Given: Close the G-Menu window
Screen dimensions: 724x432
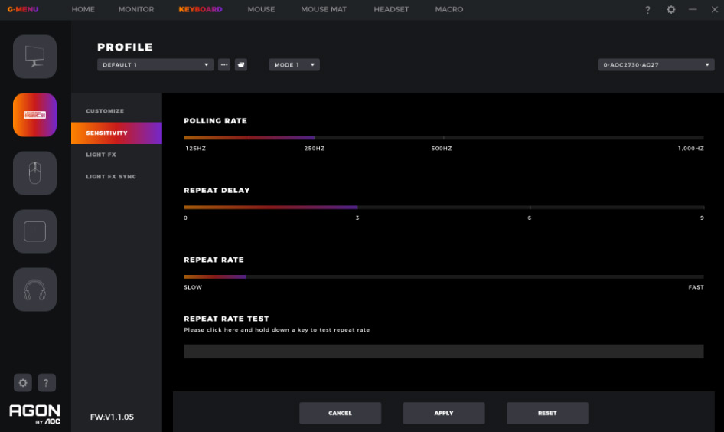Looking at the screenshot, I should [714, 10].
